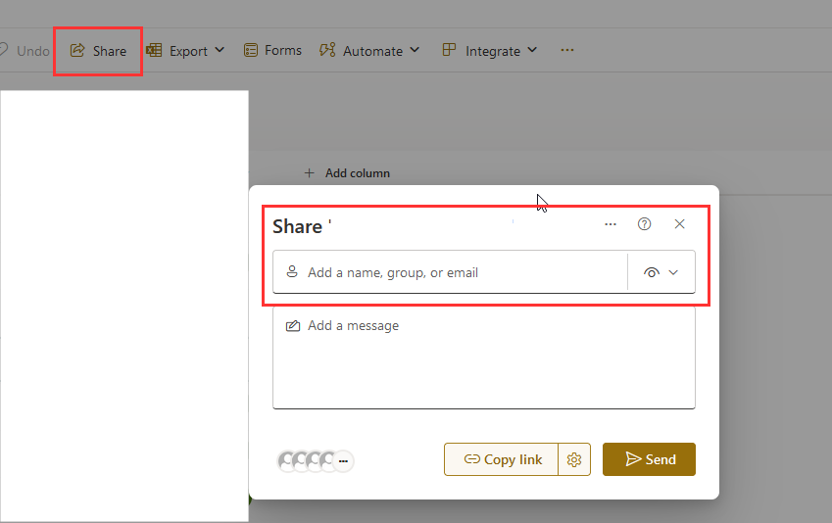Expand the Export dropdown chevron
Viewport: 832px width, 523px height.
[x=220, y=50]
